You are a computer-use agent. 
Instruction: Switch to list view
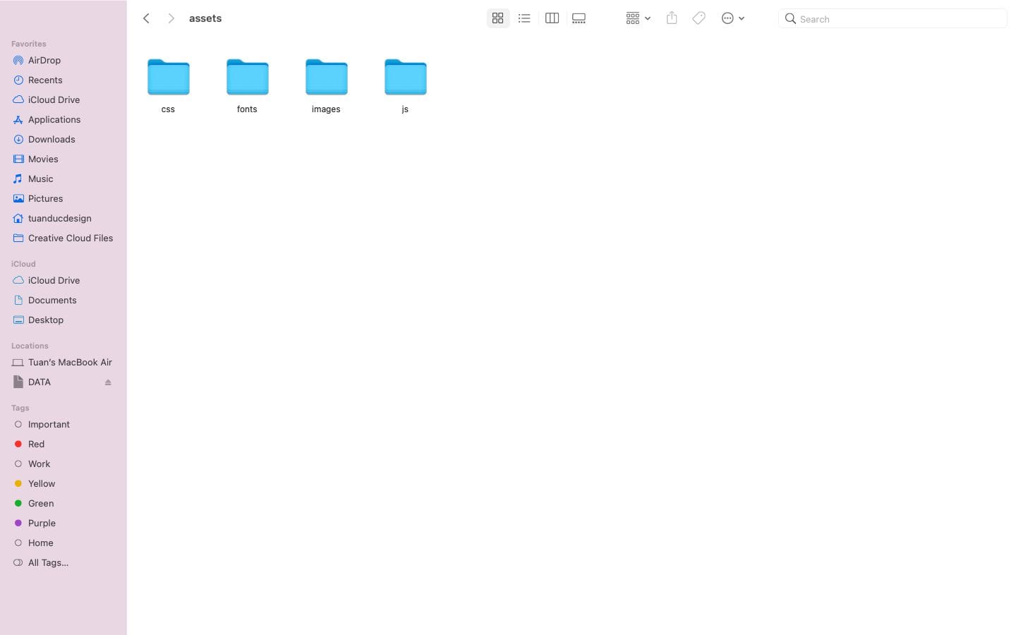(x=524, y=18)
